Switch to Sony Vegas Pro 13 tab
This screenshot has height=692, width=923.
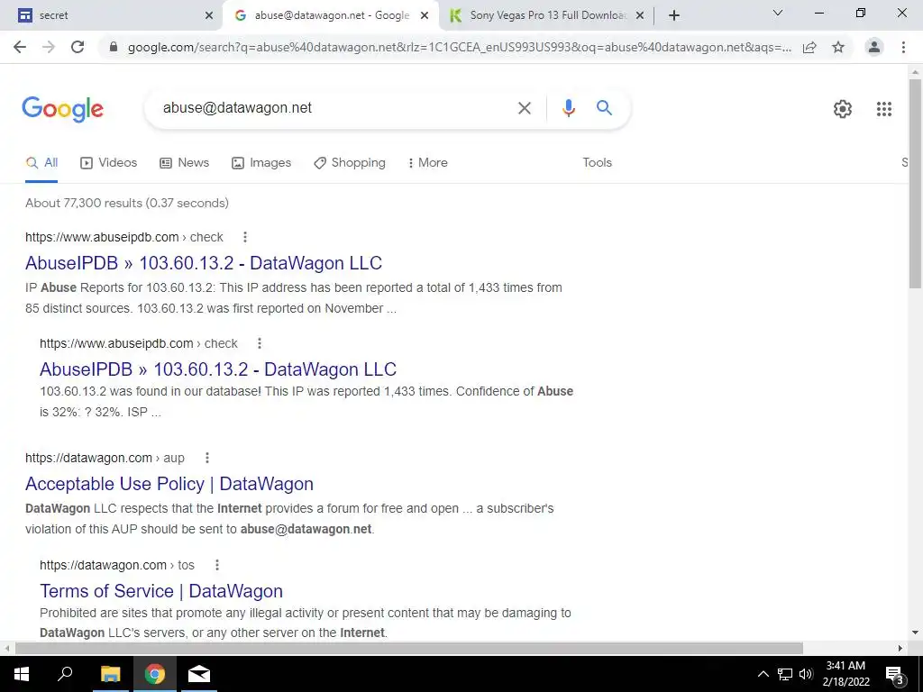coord(547,16)
